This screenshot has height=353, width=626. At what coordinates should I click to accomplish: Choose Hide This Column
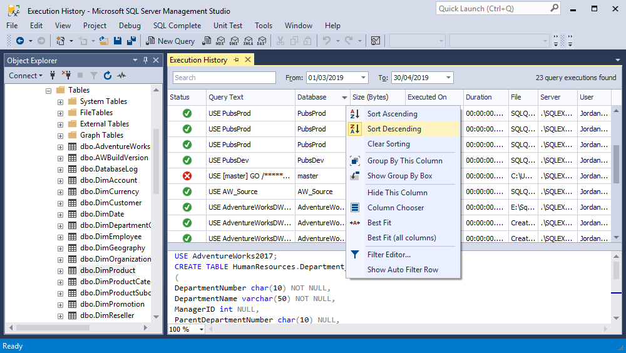click(403, 193)
